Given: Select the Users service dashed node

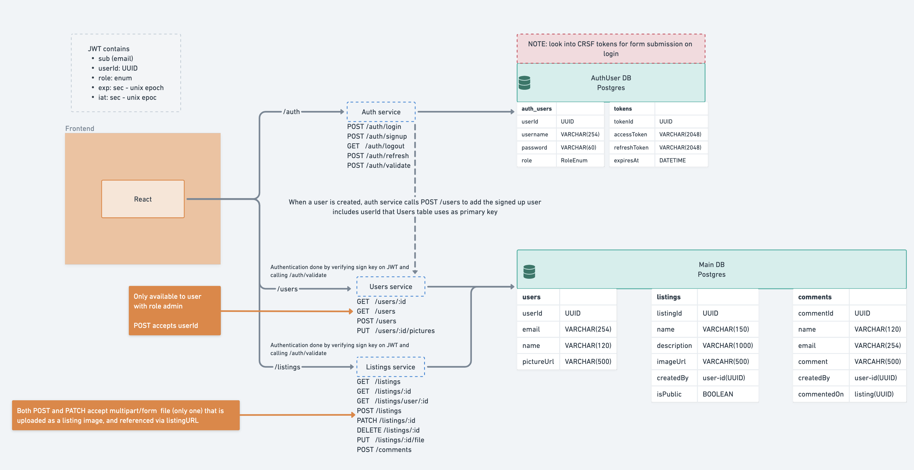Looking at the screenshot, I should 391,286.
